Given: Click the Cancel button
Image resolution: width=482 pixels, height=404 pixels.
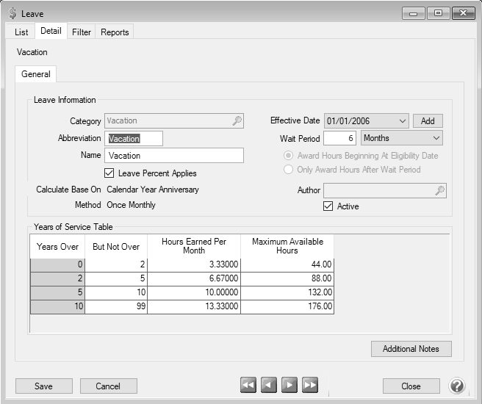Looking at the screenshot, I should click(x=108, y=386).
